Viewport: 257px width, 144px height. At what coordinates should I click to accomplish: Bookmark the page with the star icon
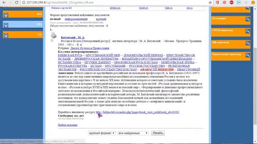tap(210, 2)
